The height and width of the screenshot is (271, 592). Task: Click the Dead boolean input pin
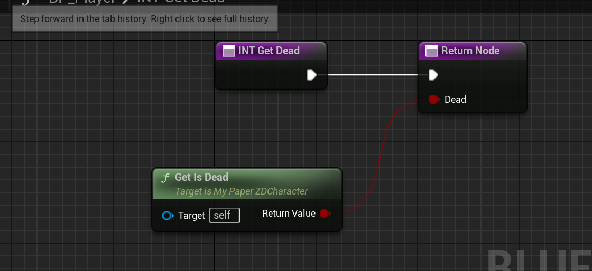point(434,99)
